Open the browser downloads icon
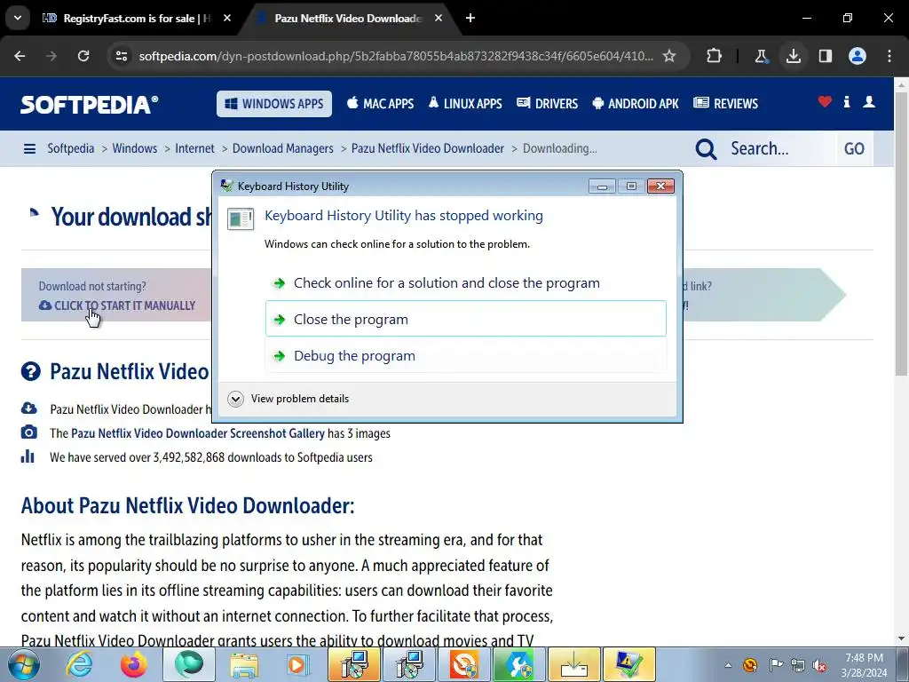909x682 pixels. (793, 56)
